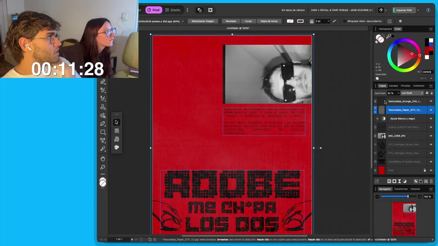
Task: Create a new group folder icon
Action: (x=421, y=181)
